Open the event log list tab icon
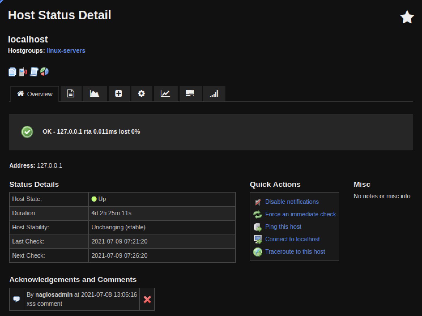Viewport: 422px width, 316px height. (190, 93)
